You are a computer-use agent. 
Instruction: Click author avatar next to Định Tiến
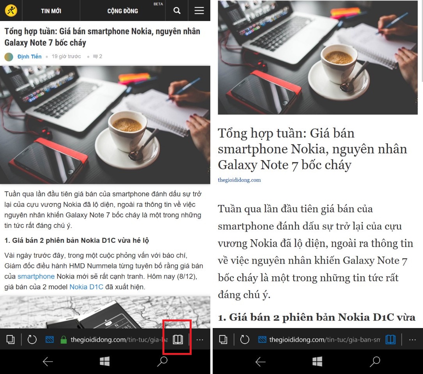(9, 56)
